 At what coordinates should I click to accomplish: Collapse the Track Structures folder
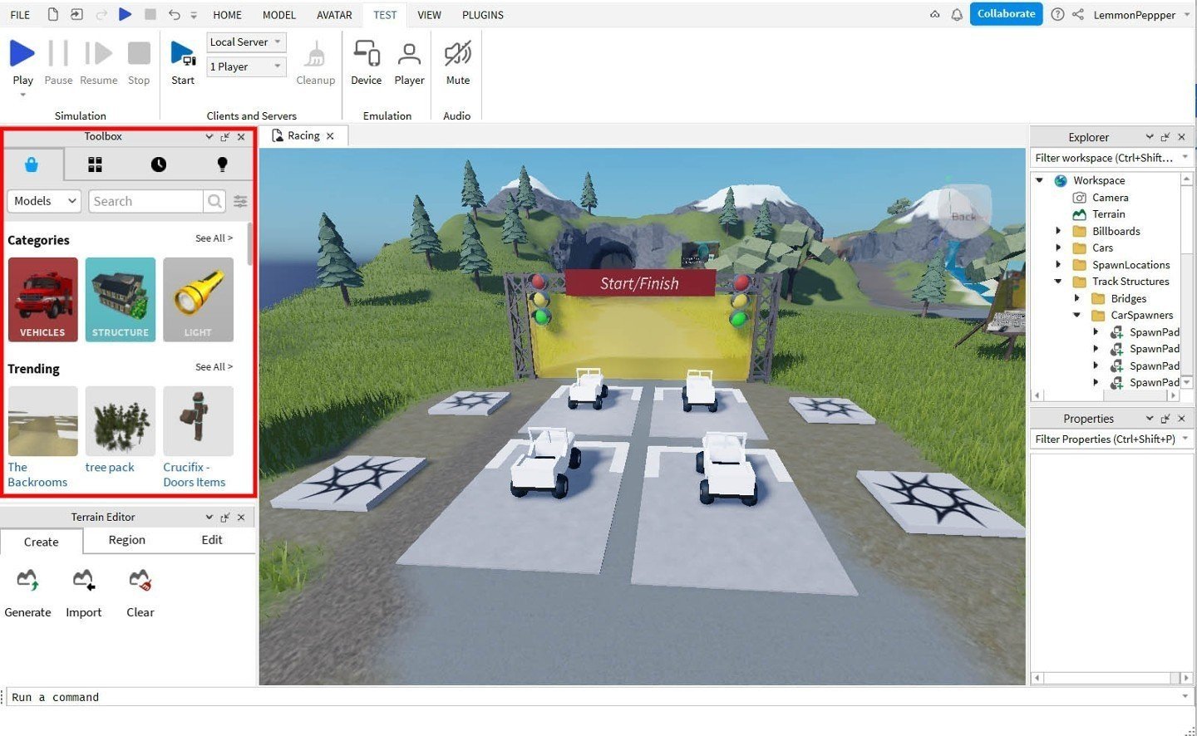(x=1058, y=282)
